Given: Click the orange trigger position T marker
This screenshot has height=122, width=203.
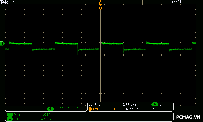Looking at the screenshot, I should (x=100, y=8).
